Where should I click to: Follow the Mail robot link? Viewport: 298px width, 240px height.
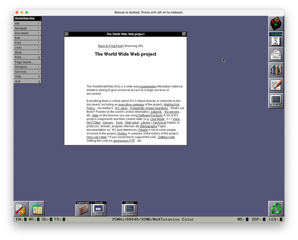coord(132,123)
